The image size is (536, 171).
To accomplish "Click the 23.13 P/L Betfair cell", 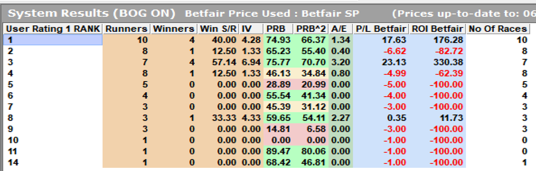I will click(380, 62).
